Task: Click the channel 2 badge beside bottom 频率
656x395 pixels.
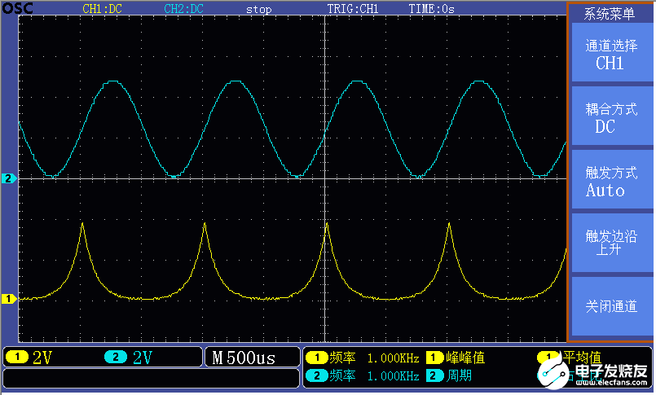Action: pyautogui.click(x=317, y=375)
